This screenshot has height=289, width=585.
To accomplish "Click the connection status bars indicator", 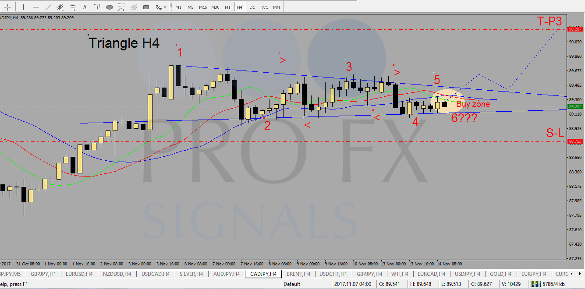I will click(535, 284).
